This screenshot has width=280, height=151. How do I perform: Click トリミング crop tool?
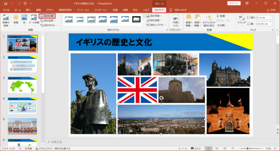pos(241,20)
